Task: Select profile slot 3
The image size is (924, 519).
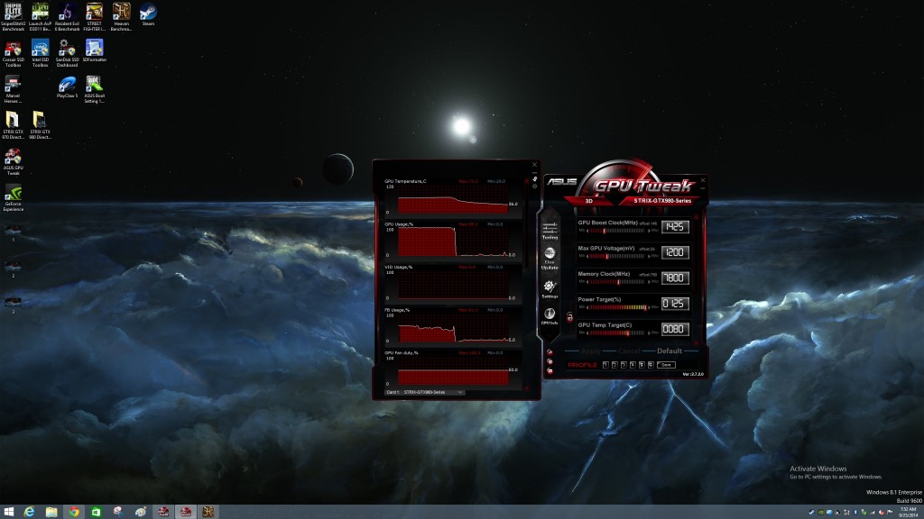Action: click(624, 365)
